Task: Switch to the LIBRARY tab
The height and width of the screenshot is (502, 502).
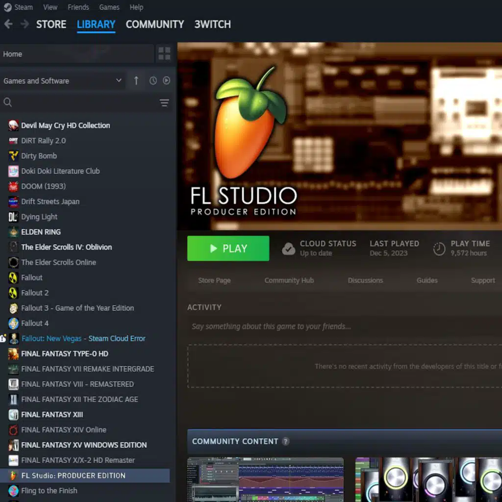Action: click(x=96, y=25)
